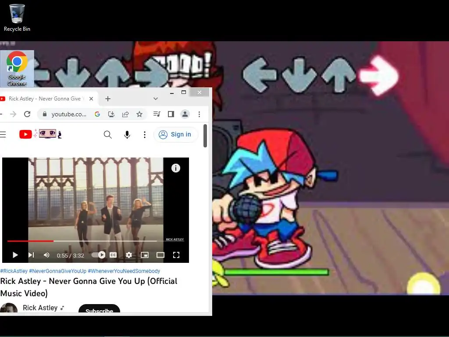449x337 pixels.
Task: Click the player left arrow in game
Action: [x=260, y=75]
